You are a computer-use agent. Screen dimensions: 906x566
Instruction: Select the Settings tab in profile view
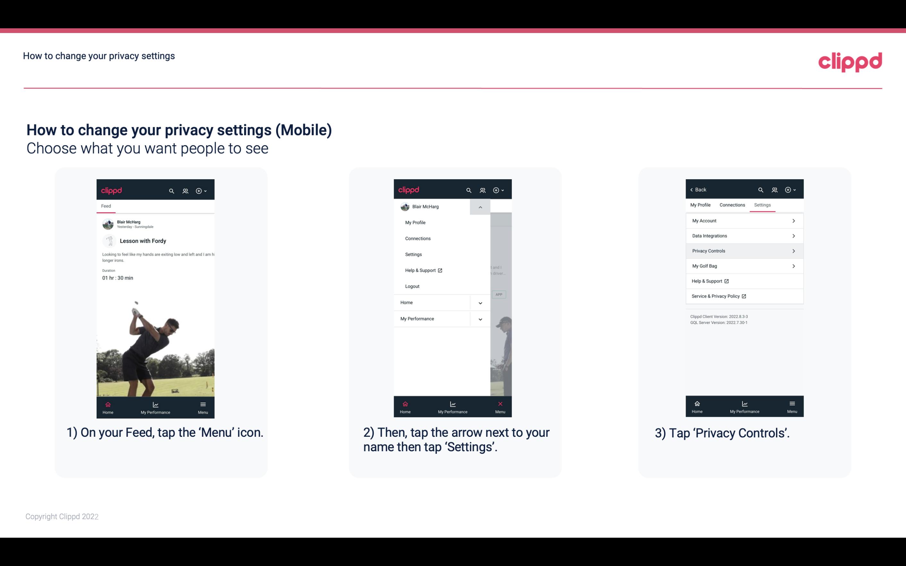pyautogui.click(x=763, y=205)
